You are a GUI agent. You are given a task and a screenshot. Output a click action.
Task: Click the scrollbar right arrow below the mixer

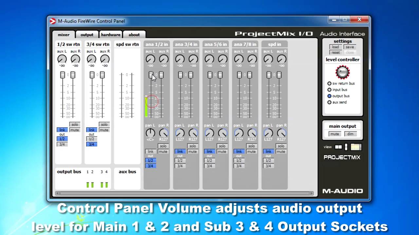pos(312,193)
